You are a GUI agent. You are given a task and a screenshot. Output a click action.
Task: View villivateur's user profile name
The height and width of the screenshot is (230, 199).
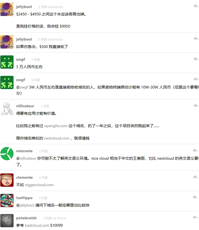(25, 106)
